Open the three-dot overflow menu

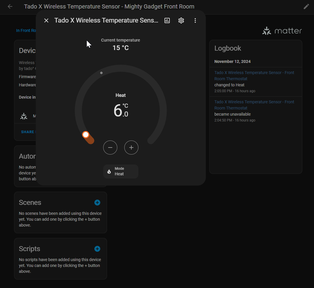pyautogui.click(x=195, y=20)
